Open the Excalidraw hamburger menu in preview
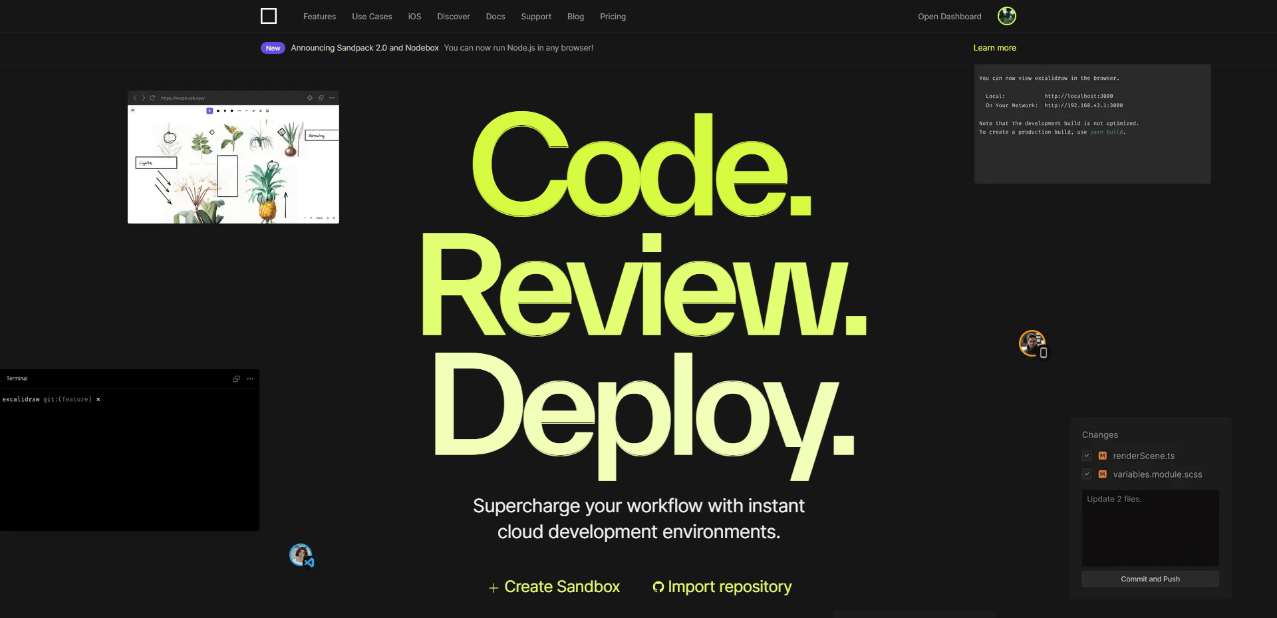The height and width of the screenshot is (618, 1277). [x=133, y=110]
